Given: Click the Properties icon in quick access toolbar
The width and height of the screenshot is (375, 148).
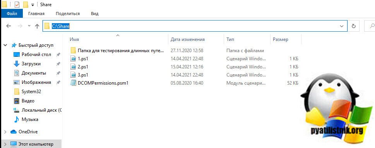Looking at the screenshot, I should pos(17,4).
